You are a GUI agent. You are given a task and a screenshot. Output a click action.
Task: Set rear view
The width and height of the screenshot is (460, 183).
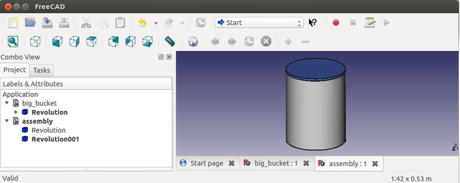(113, 42)
